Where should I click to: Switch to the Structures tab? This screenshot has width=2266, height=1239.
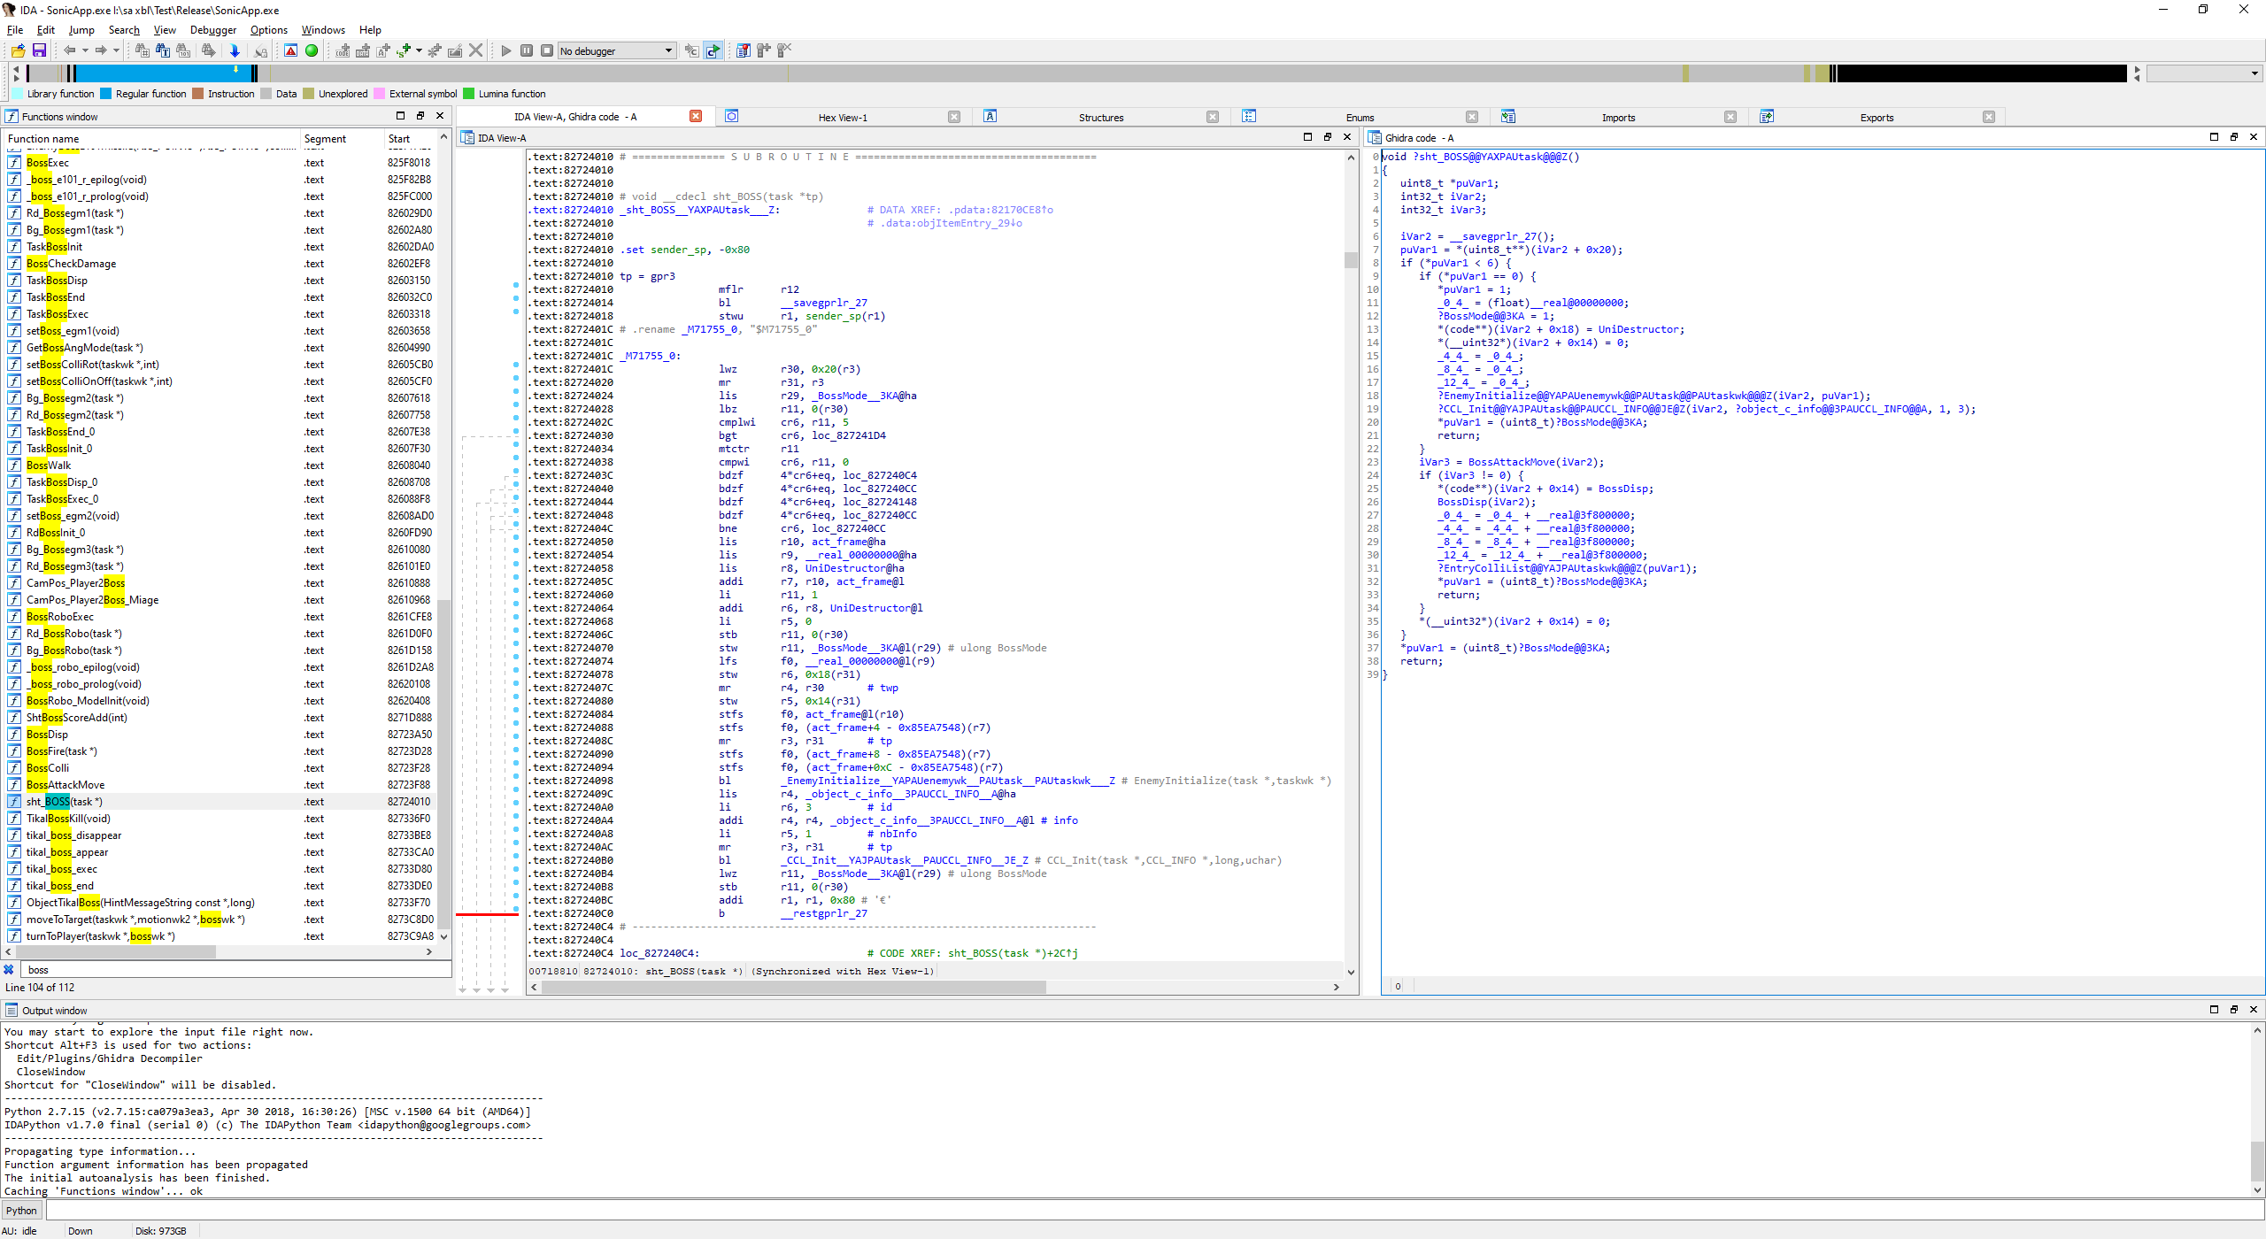[x=1101, y=117]
